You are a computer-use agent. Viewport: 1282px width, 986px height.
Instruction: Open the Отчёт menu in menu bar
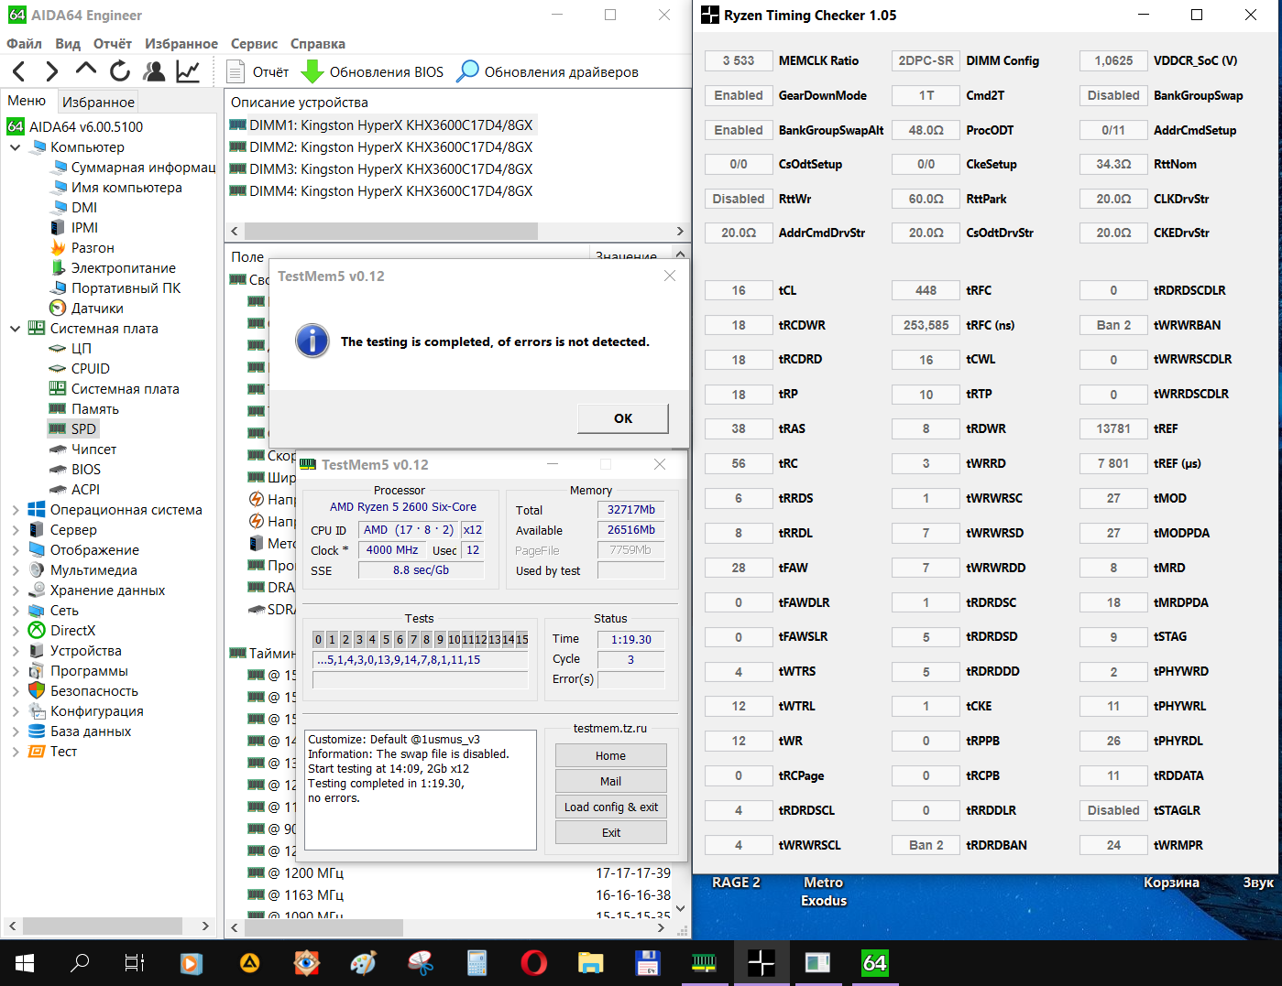click(x=113, y=44)
